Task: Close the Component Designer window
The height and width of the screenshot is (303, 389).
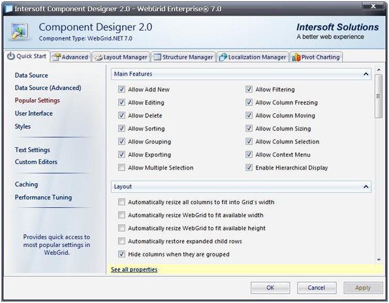Action: click(373, 7)
